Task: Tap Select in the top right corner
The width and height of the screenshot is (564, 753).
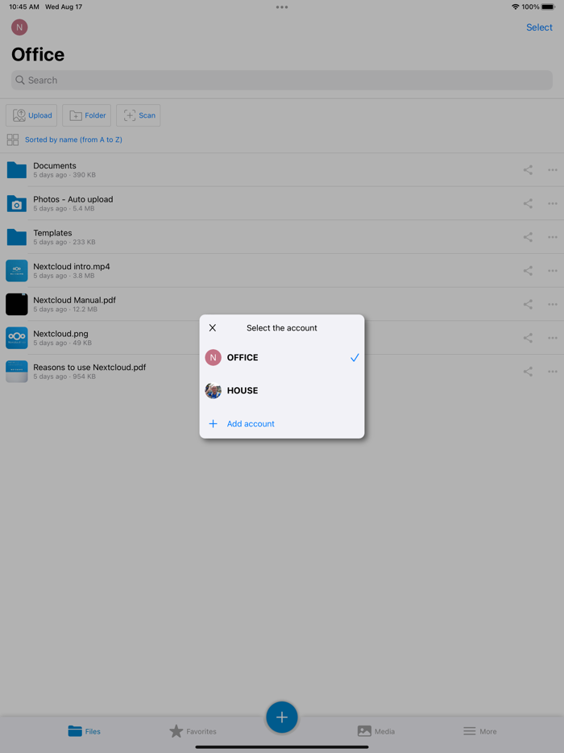Action: pyautogui.click(x=539, y=27)
